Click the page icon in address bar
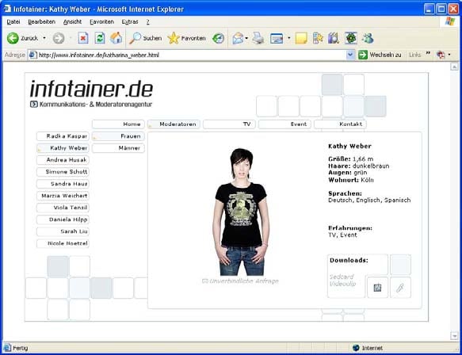This screenshot has width=462, height=355. pos(32,55)
